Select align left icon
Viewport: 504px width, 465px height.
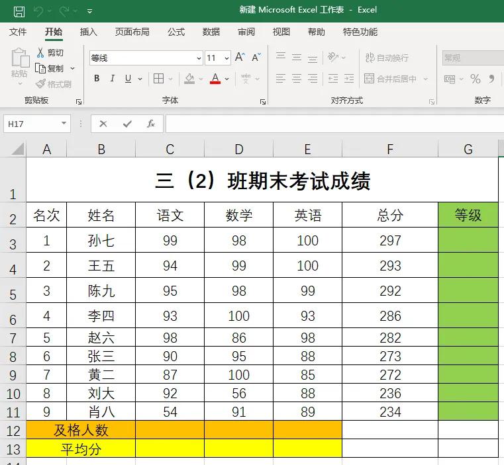pyautogui.click(x=281, y=78)
